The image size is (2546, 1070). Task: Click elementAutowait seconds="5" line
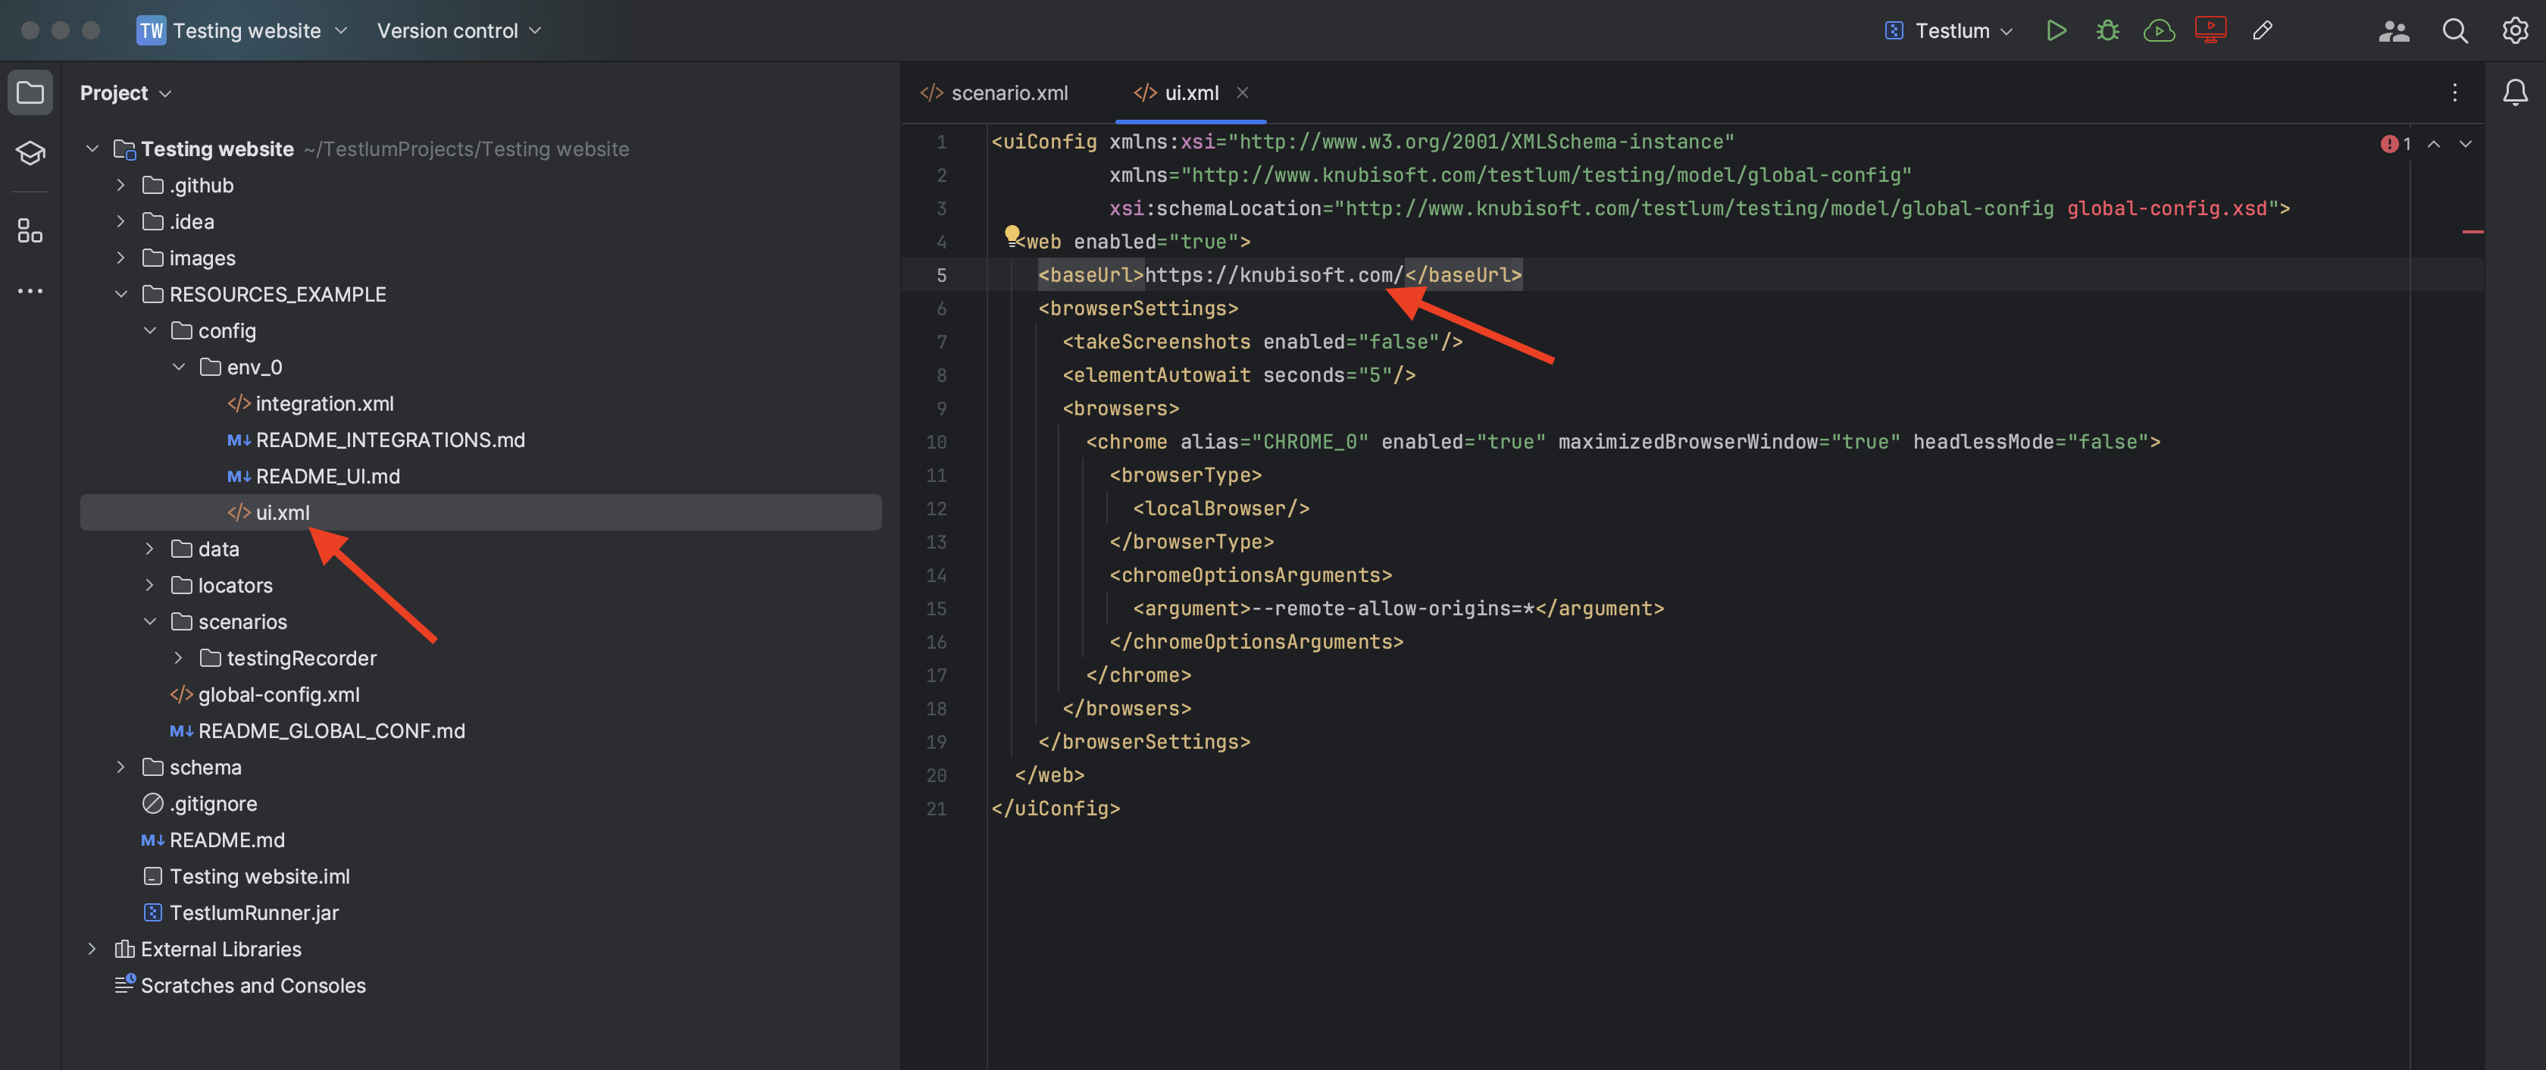(x=1238, y=375)
